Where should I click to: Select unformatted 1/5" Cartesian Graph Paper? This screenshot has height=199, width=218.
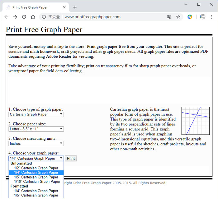(36, 177)
